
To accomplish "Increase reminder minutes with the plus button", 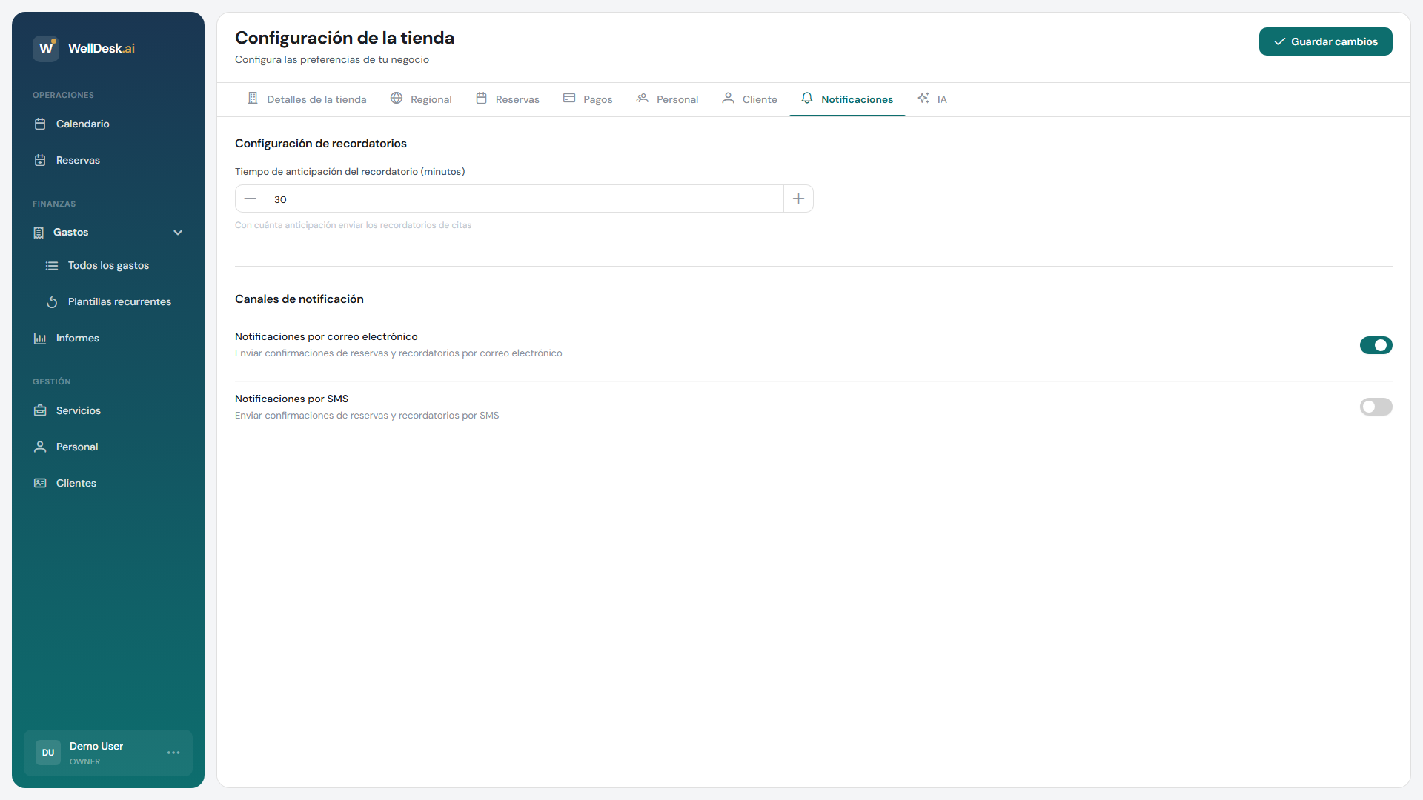I will pos(798,199).
